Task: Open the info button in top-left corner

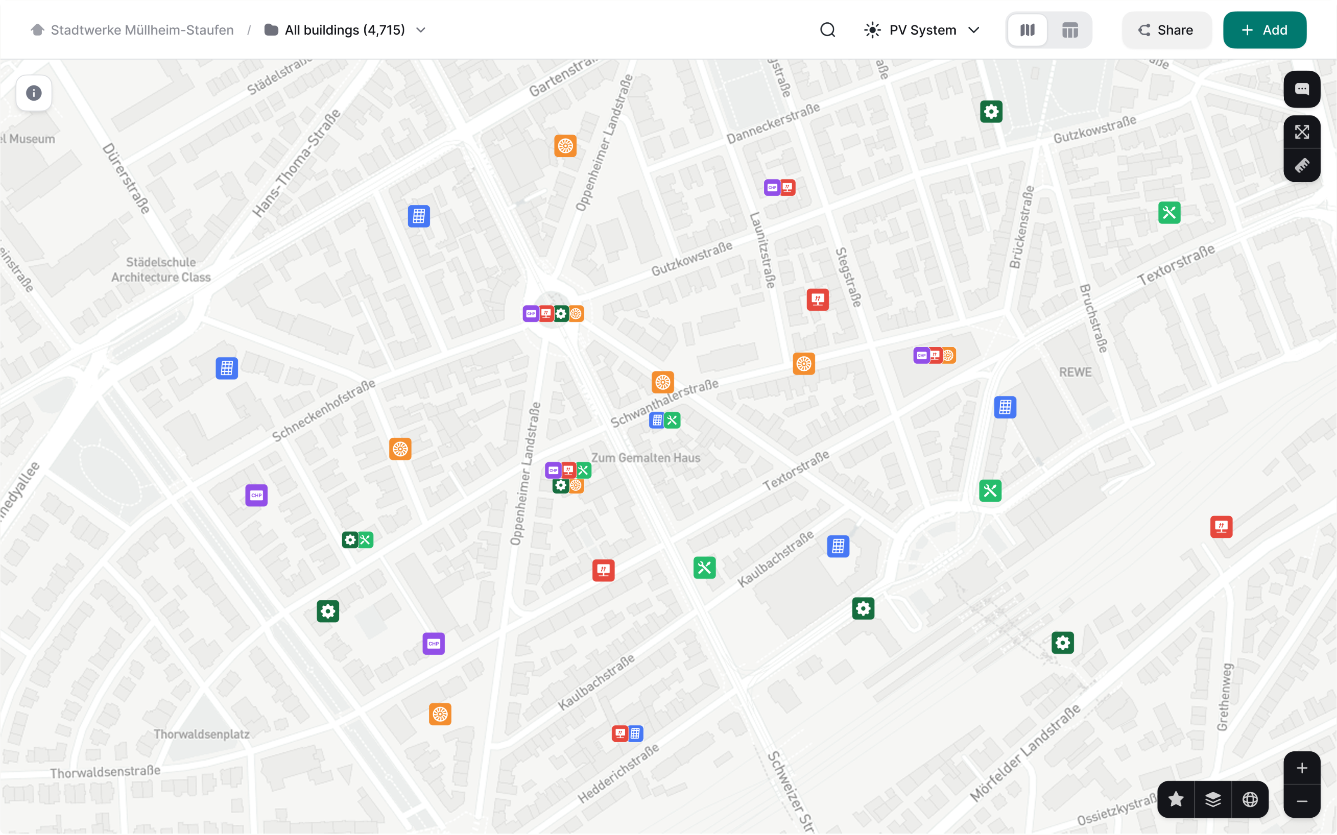Action: (x=34, y=93)
